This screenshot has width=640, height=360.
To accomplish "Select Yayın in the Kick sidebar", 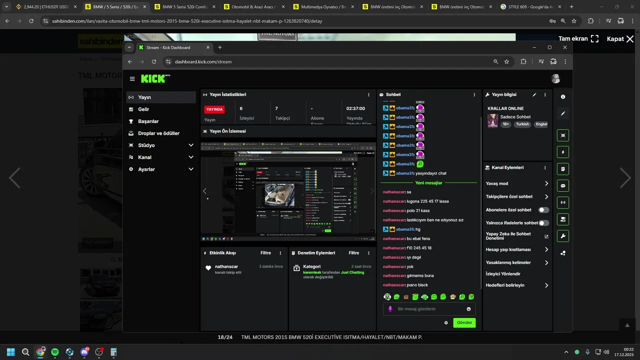I will (x=160, y=97).
